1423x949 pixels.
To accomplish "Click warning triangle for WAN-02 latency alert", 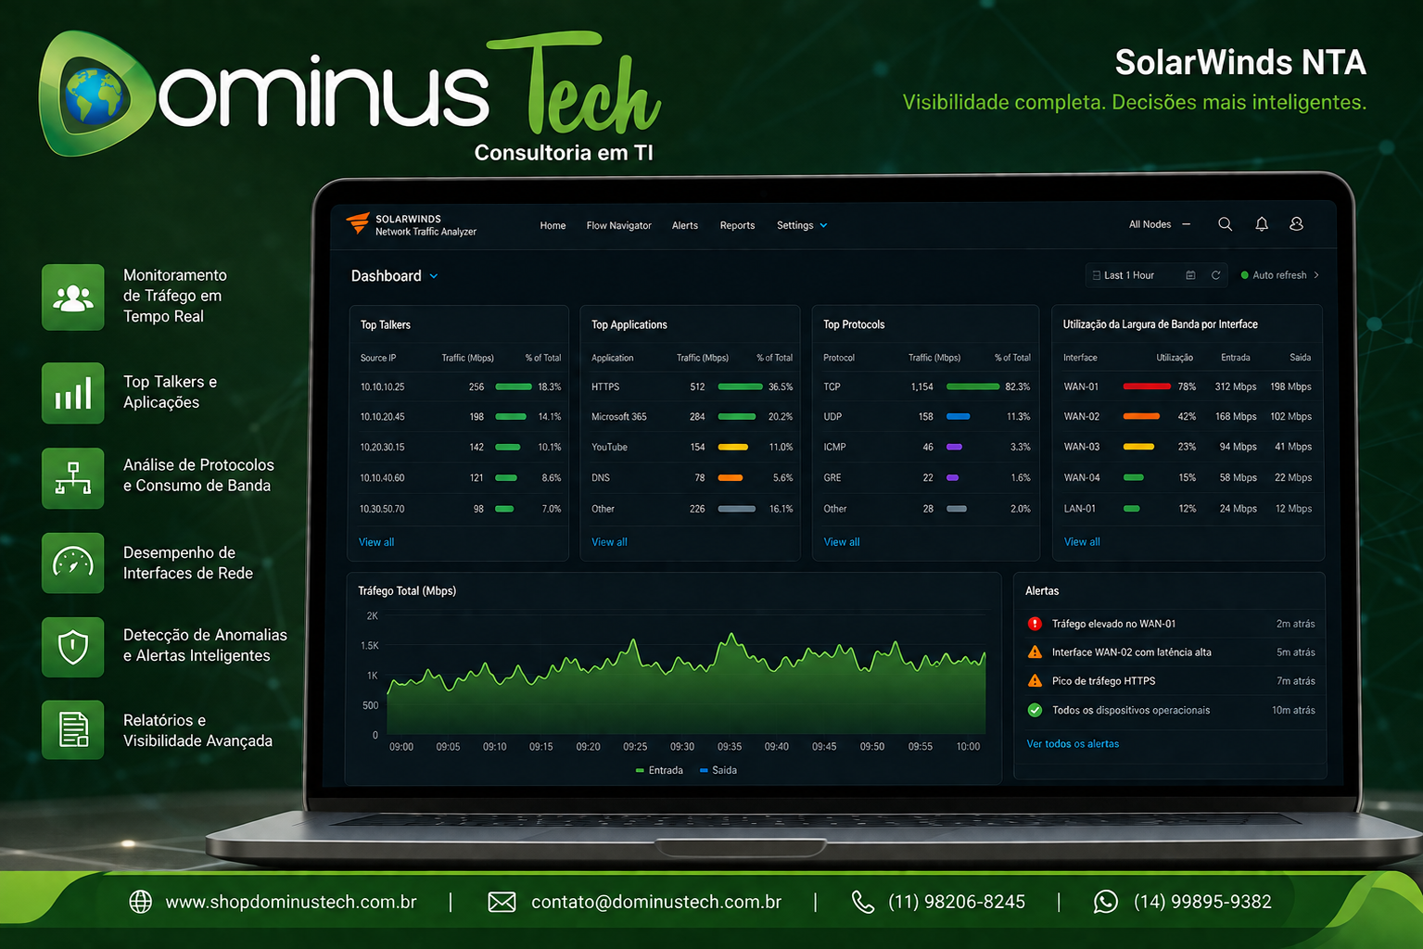I will [x=1035, y=652].
